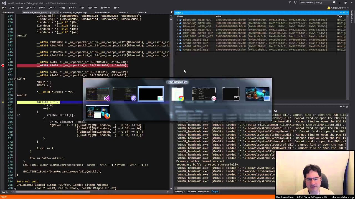Open the TOOLS menu
This screenshot has width=355, height=199.
[x=72, y=7]
